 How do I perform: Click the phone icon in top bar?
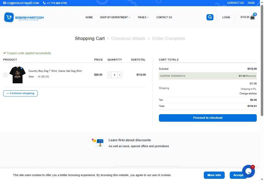(x=44, y=3)
